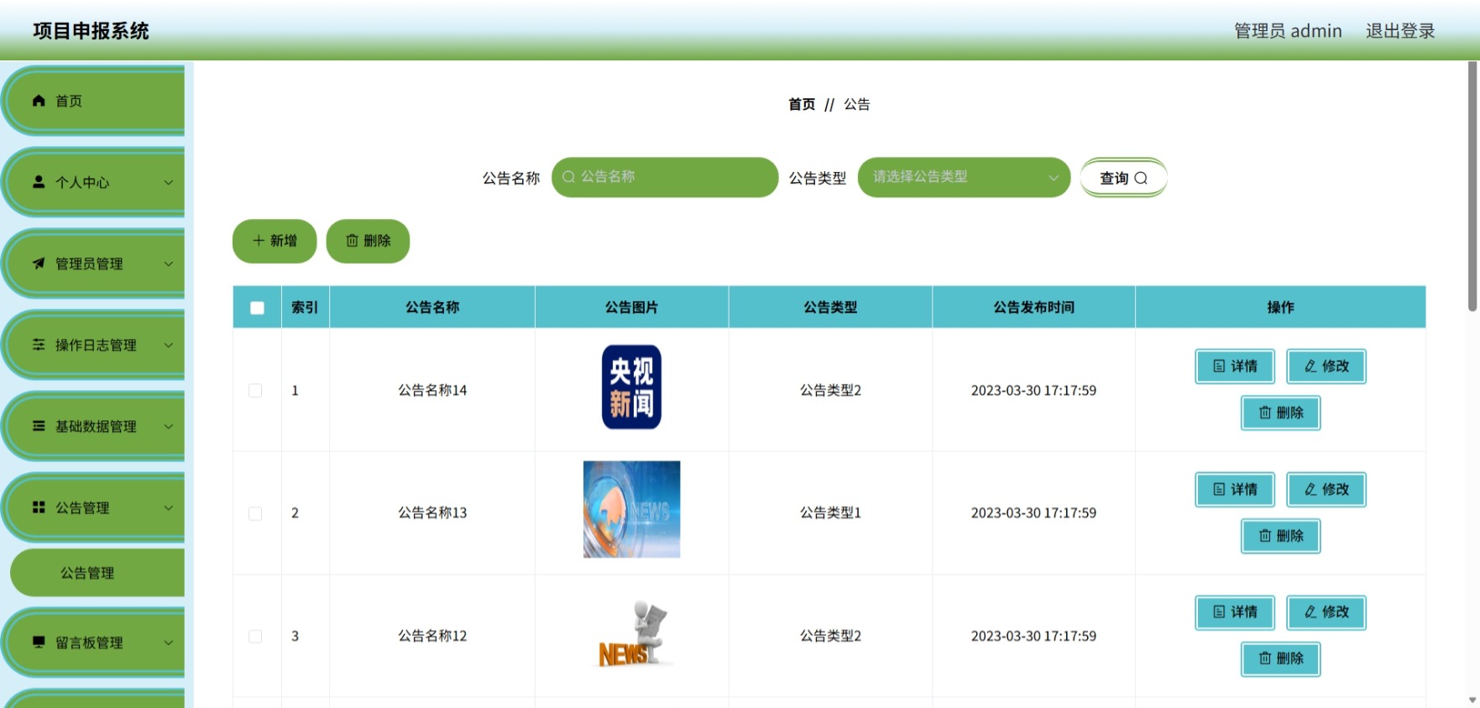This screenshot has height=708, width=1480.
Task: Click the 公告名称 search input field
Action: [x=665, y=177]
